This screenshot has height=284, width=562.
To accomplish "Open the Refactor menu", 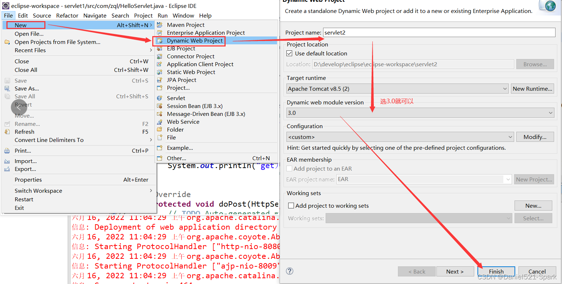I will [67, 15].
